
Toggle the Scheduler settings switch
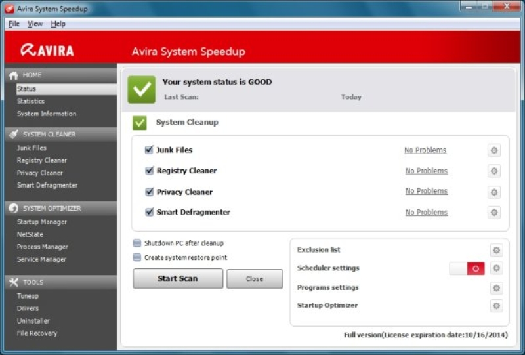pos(467,268)
